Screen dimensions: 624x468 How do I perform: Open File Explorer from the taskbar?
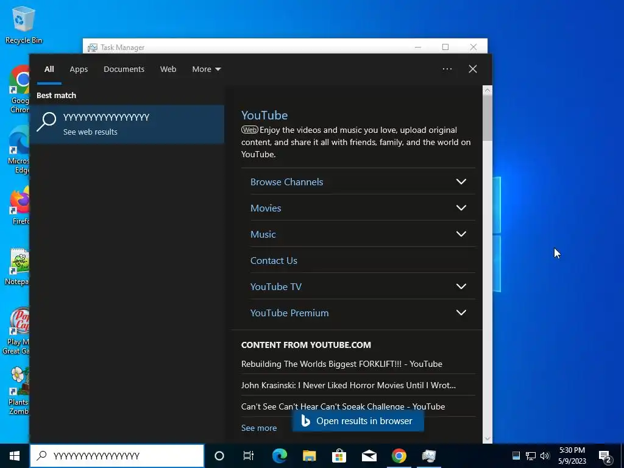coord(309,456)
